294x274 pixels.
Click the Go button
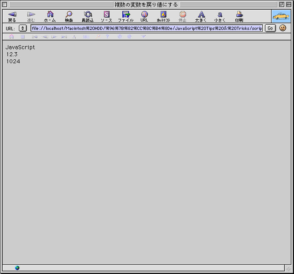point(270,28)
